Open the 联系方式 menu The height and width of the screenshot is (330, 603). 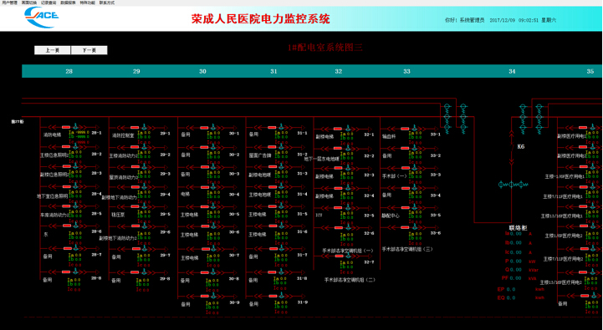pyautogui.click(x=107, y=3)
